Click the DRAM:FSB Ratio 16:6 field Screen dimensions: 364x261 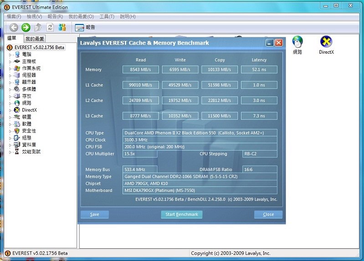pyautogui.click(x=260, y=170)
